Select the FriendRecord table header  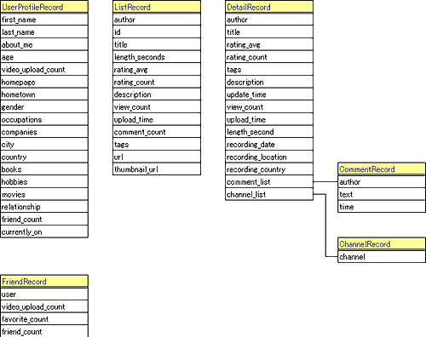[x=44, y=282]
